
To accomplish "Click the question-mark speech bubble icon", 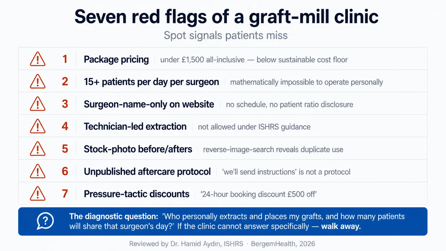I will pyautogui.click(x=45, y=221).
